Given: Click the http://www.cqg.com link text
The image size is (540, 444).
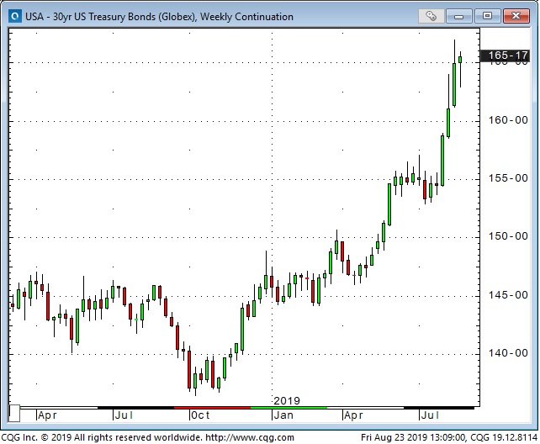Looking at the screenshot, I should pyautogui.click(x=250, y=438).
